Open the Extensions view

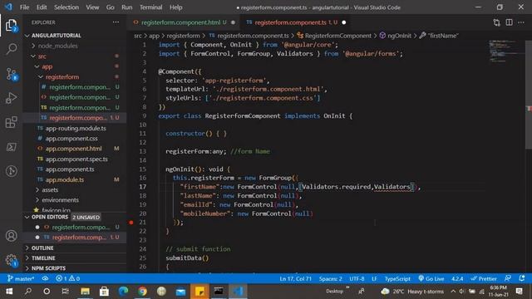(11, 122)
